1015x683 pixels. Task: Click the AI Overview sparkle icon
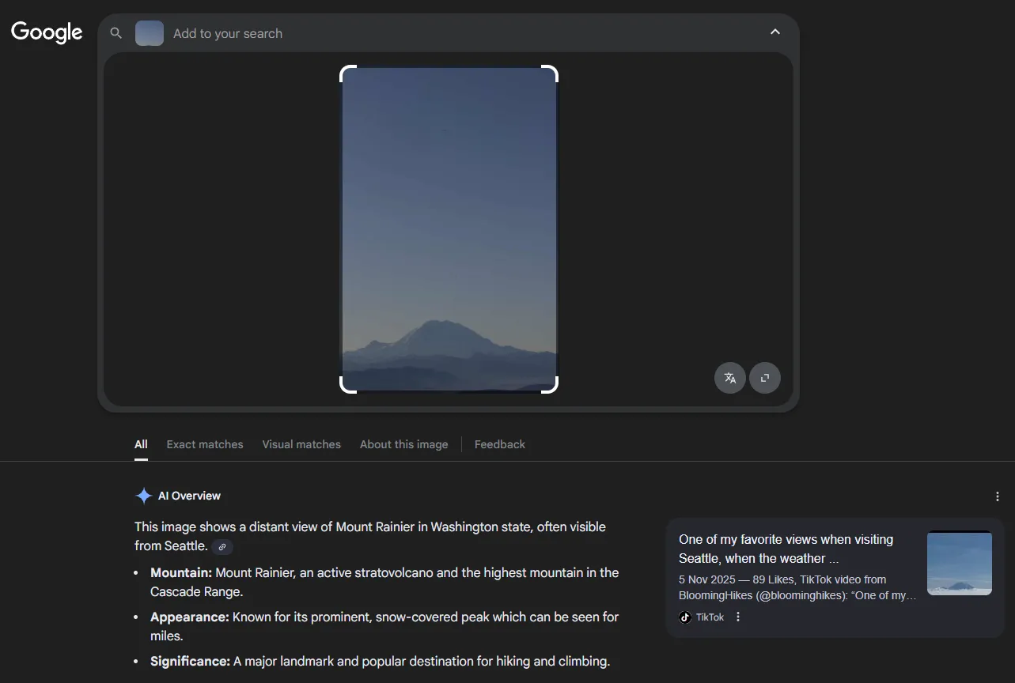pyautogui.click(x=143, y=496)
